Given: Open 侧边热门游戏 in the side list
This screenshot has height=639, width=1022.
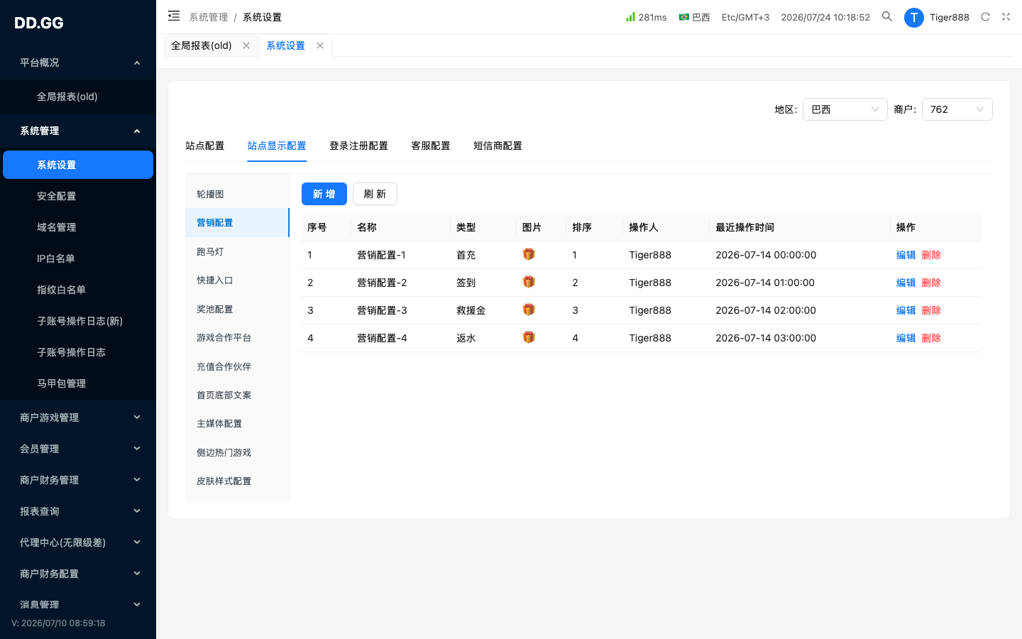Looking at the screenshot, I should pos(237,452).
